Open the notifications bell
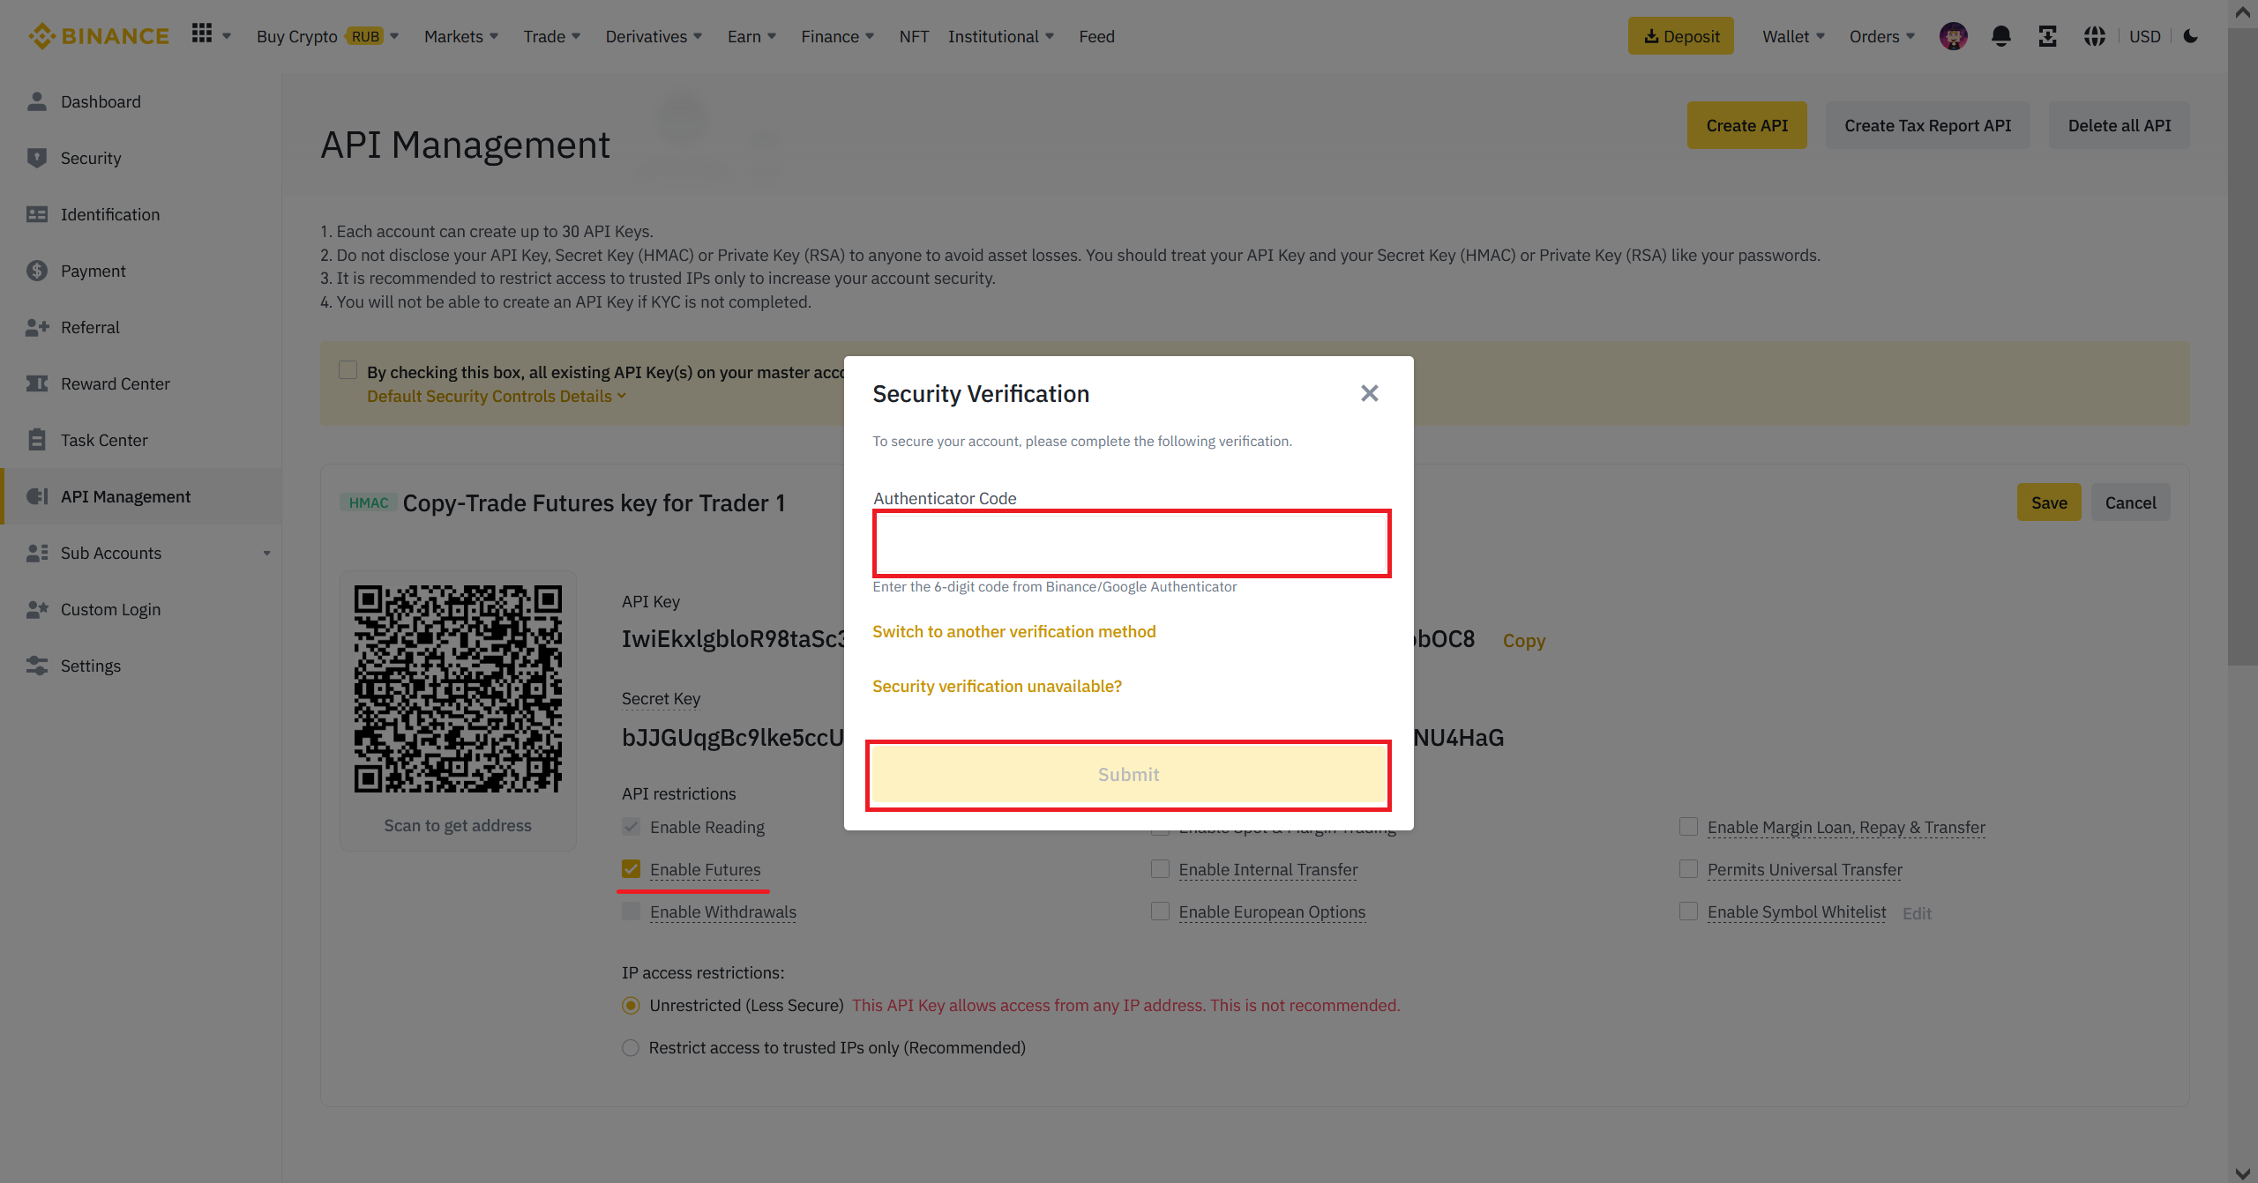2258x1183 pixels. pos(2001,36)
